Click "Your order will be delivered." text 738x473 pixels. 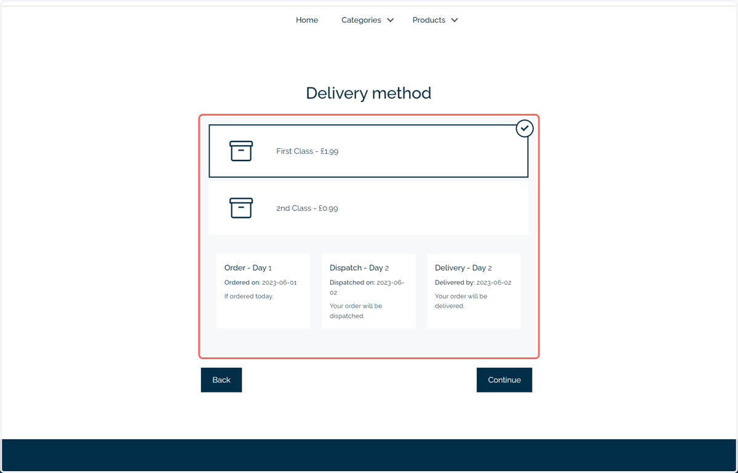461,301
